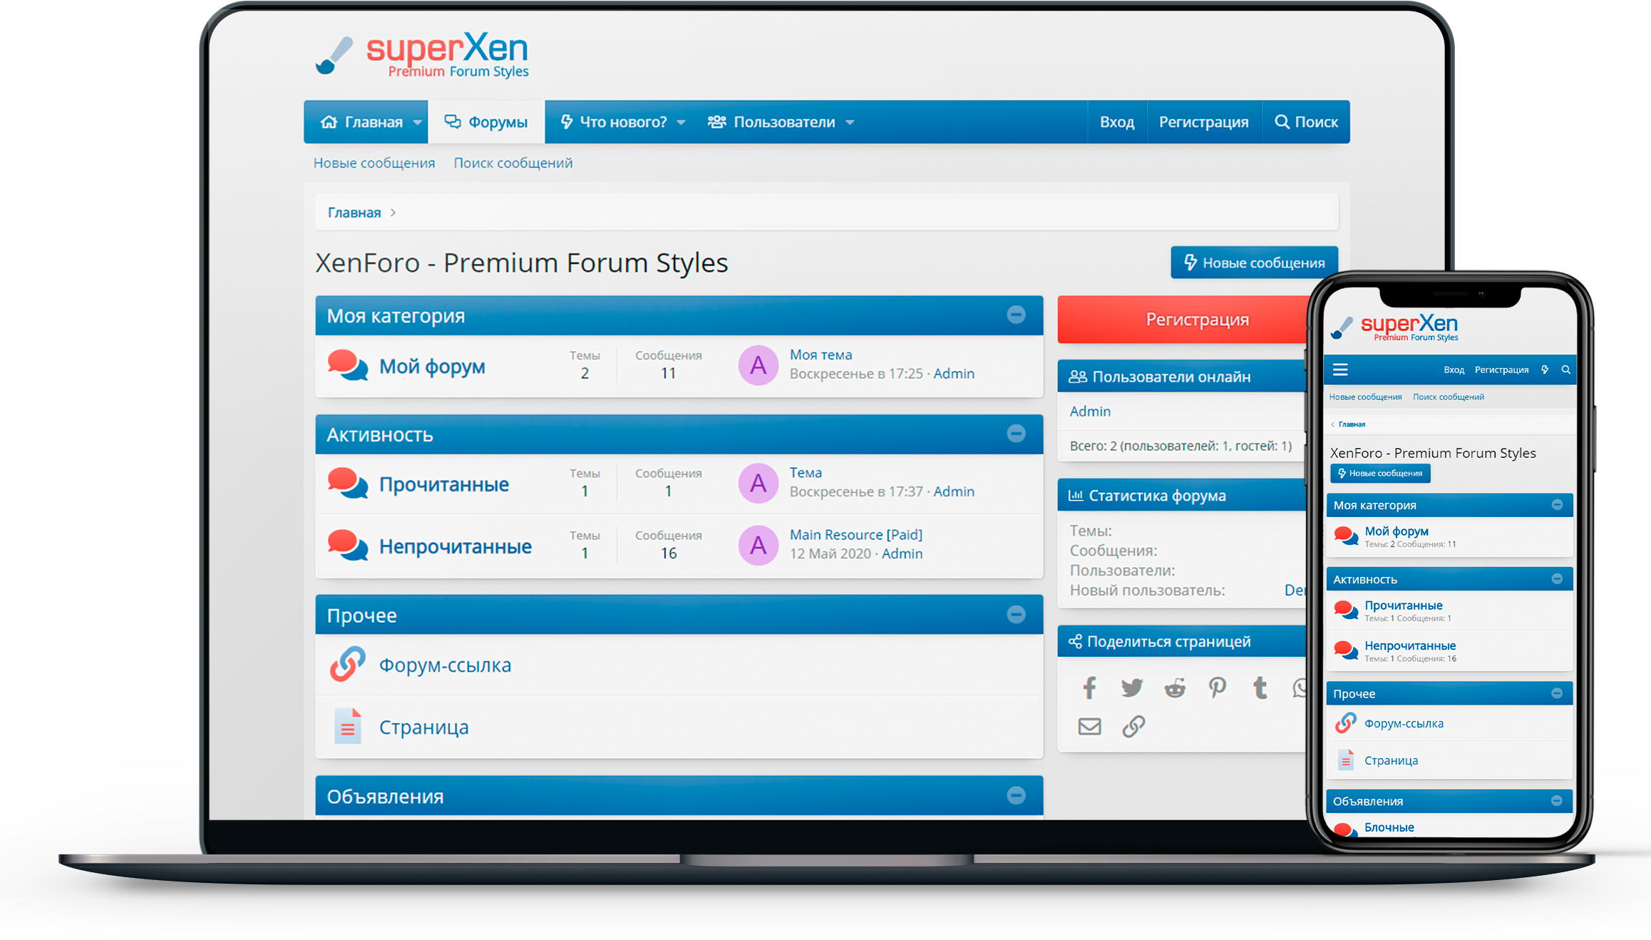This screenshot has width=1651, height=940.
Task: Click Регистрация in laptop navbar
Action: [x=1204, y=122]
